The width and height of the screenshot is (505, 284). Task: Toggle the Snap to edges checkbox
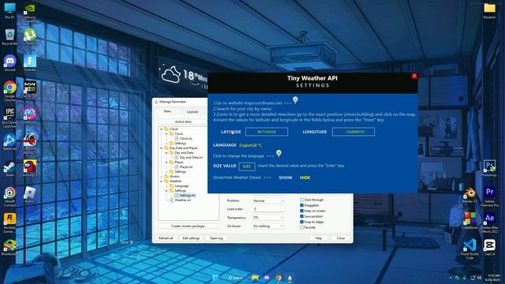(301, 222)
